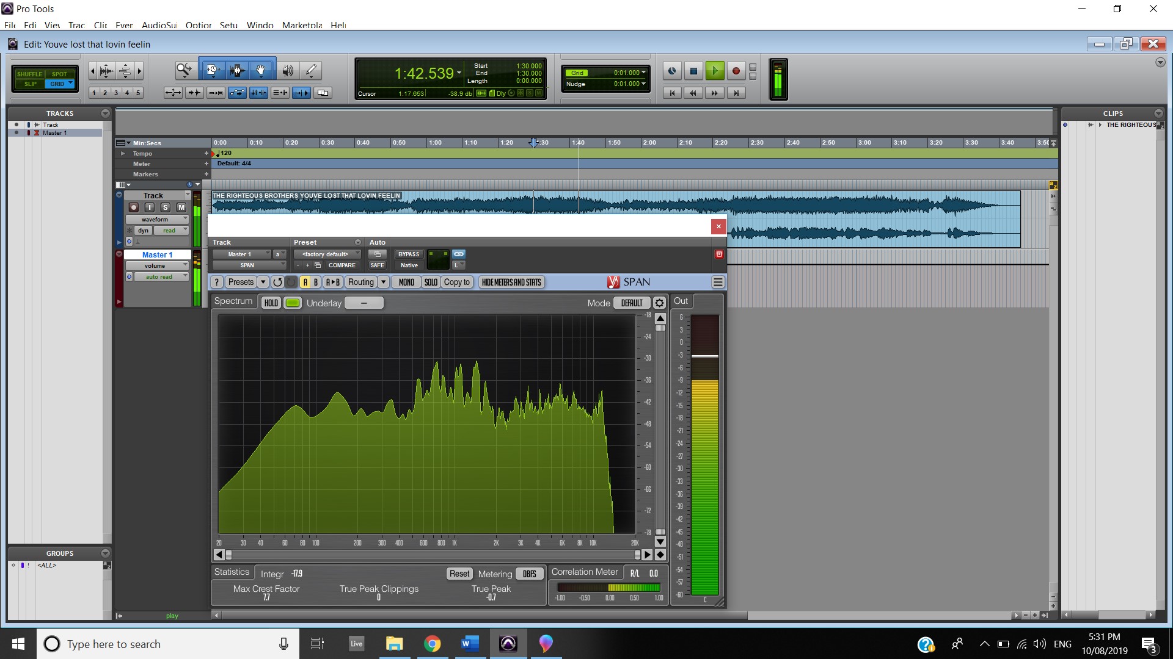The width and height of the screenshot is (1173, 659).
Task: Select the Grabber hand tool
Action: (x=261, y=71)
